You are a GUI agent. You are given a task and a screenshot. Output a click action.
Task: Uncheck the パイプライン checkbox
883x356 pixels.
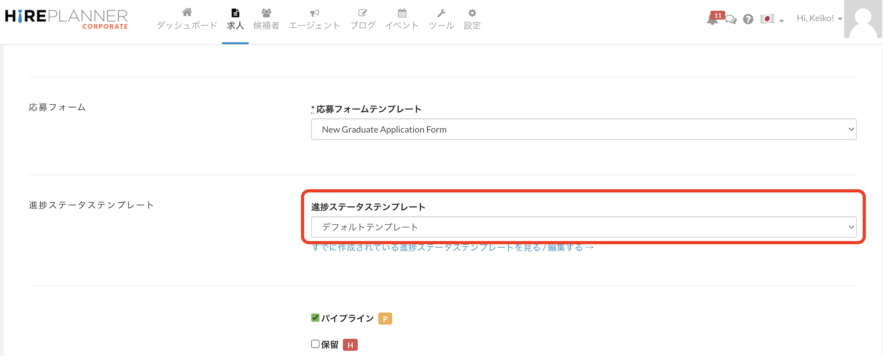click(315, 318)
